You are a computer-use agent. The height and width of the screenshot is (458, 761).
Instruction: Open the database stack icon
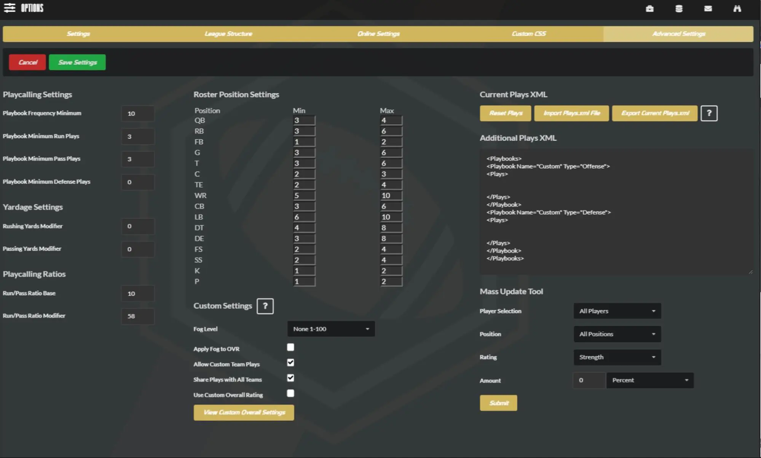[x=679, y=8]
